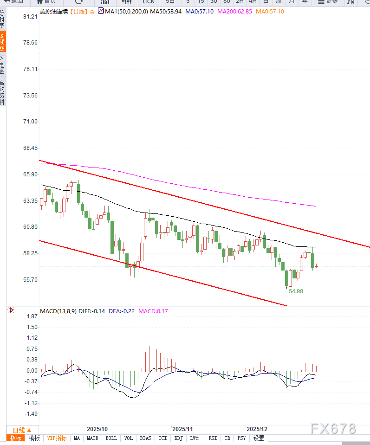Apply the BOLL indicator
This screenshot has width=370, height=445.
pos(111,438)
